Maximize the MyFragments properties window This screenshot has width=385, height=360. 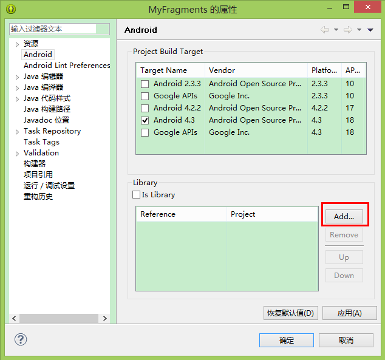point(346,7)
